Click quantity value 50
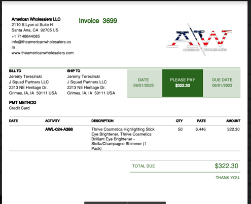 pos(180,130)
